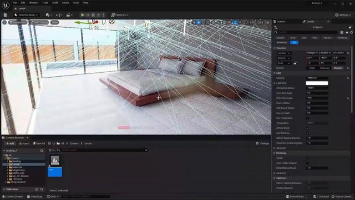This screenshot has width=355, height=200.
Task: Click Import in Content Browser
Action: [24, 143]
